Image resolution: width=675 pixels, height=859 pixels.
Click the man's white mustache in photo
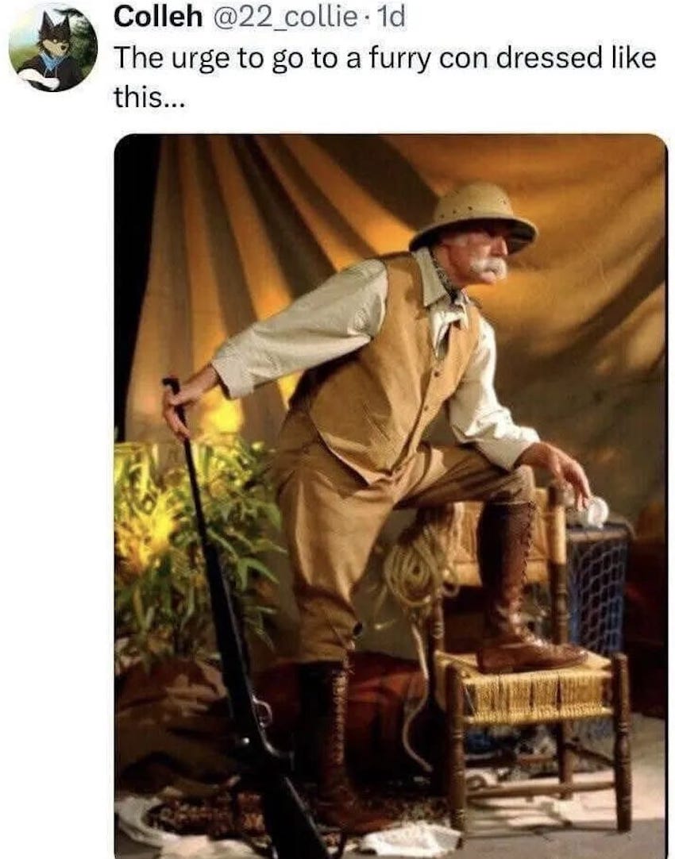489,266
